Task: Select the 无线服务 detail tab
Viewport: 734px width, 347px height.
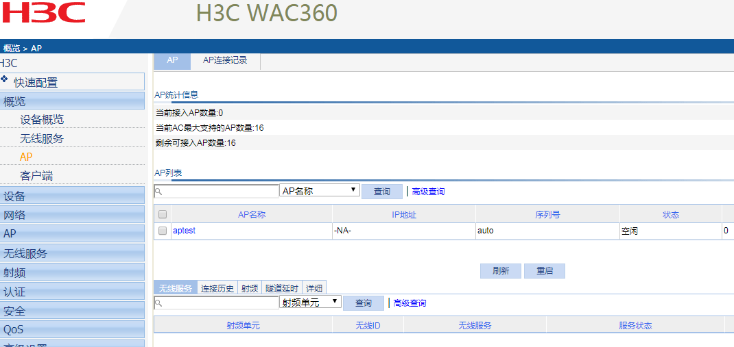Action: click(x=175, y=287)
